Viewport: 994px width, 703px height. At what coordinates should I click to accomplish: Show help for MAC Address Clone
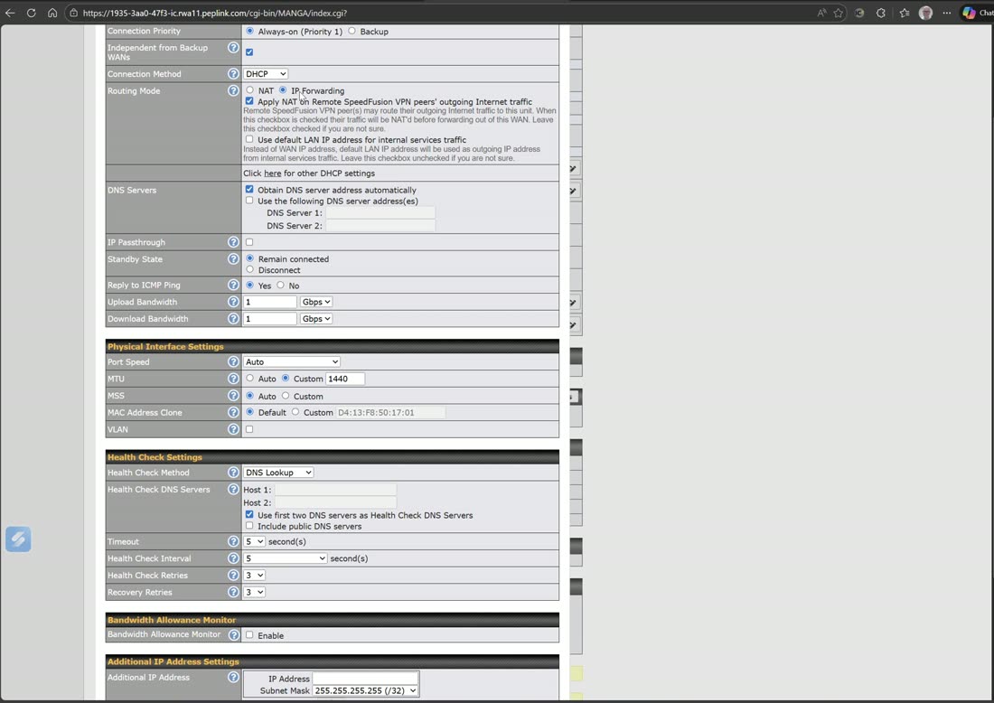pyautogui.click(x=233, y=412)
